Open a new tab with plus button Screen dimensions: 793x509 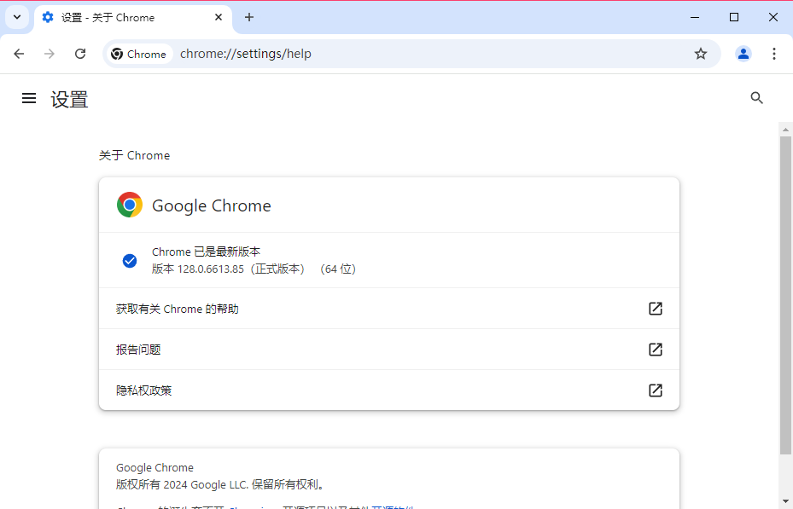(x=249, y=17)
